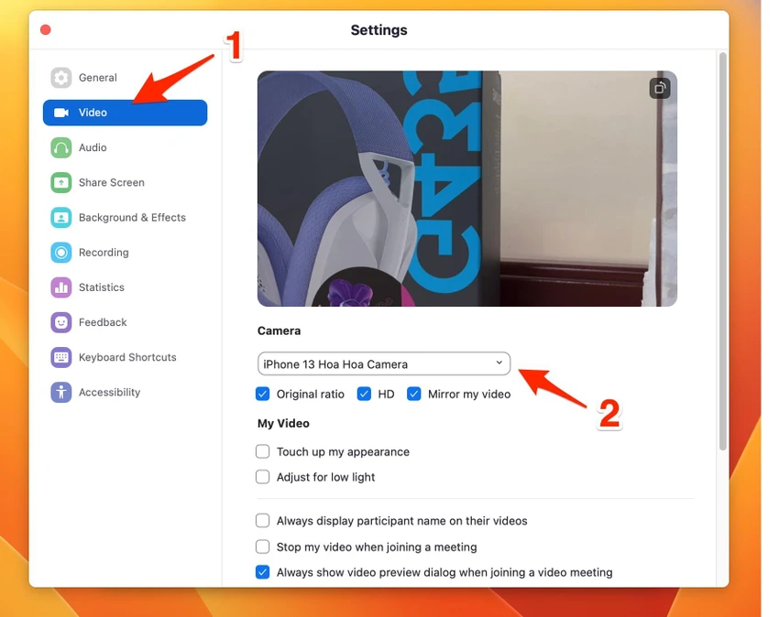Open Background & Effects icon
Viewport: 779px width, 617px height.
point(61,217)
